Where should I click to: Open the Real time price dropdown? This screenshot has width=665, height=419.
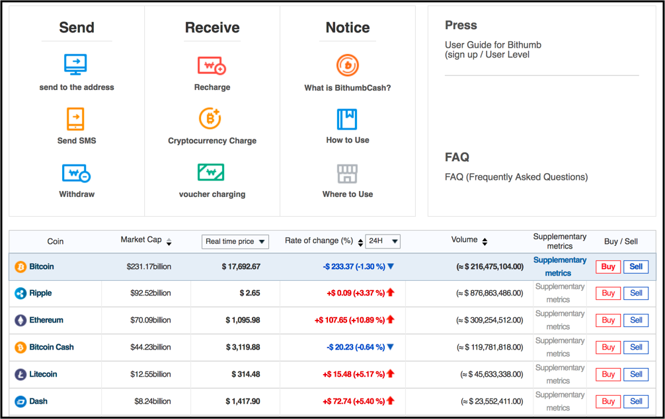[235, 242]
